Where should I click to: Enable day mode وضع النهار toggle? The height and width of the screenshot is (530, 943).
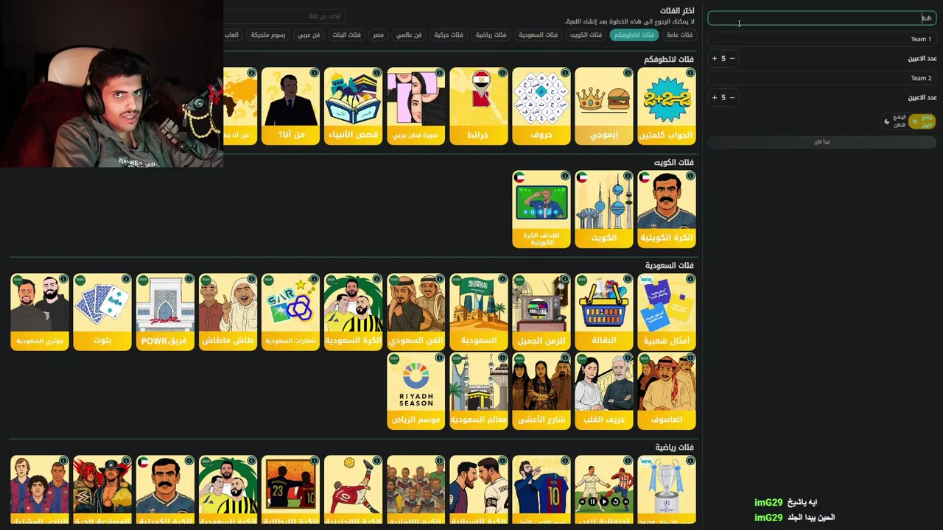coord(922,121)
